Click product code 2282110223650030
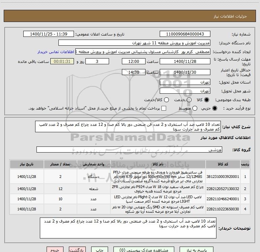The width and height of the screenshot is (260, 252). click(x=223, y=209)
